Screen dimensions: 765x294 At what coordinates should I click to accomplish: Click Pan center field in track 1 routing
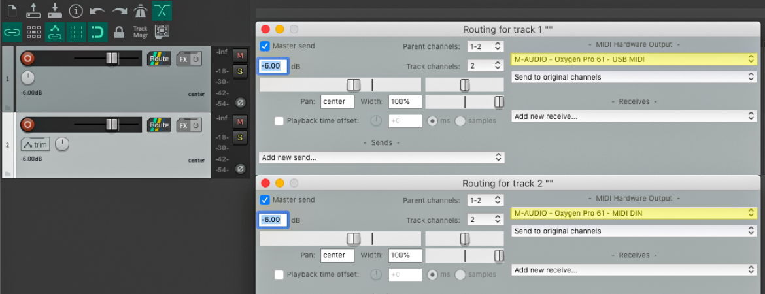(x=337, y=101)
